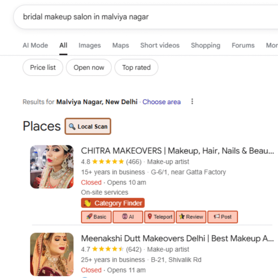Click the Basic rocket button
Screen dimensions: 278x278
coord(96,217)
